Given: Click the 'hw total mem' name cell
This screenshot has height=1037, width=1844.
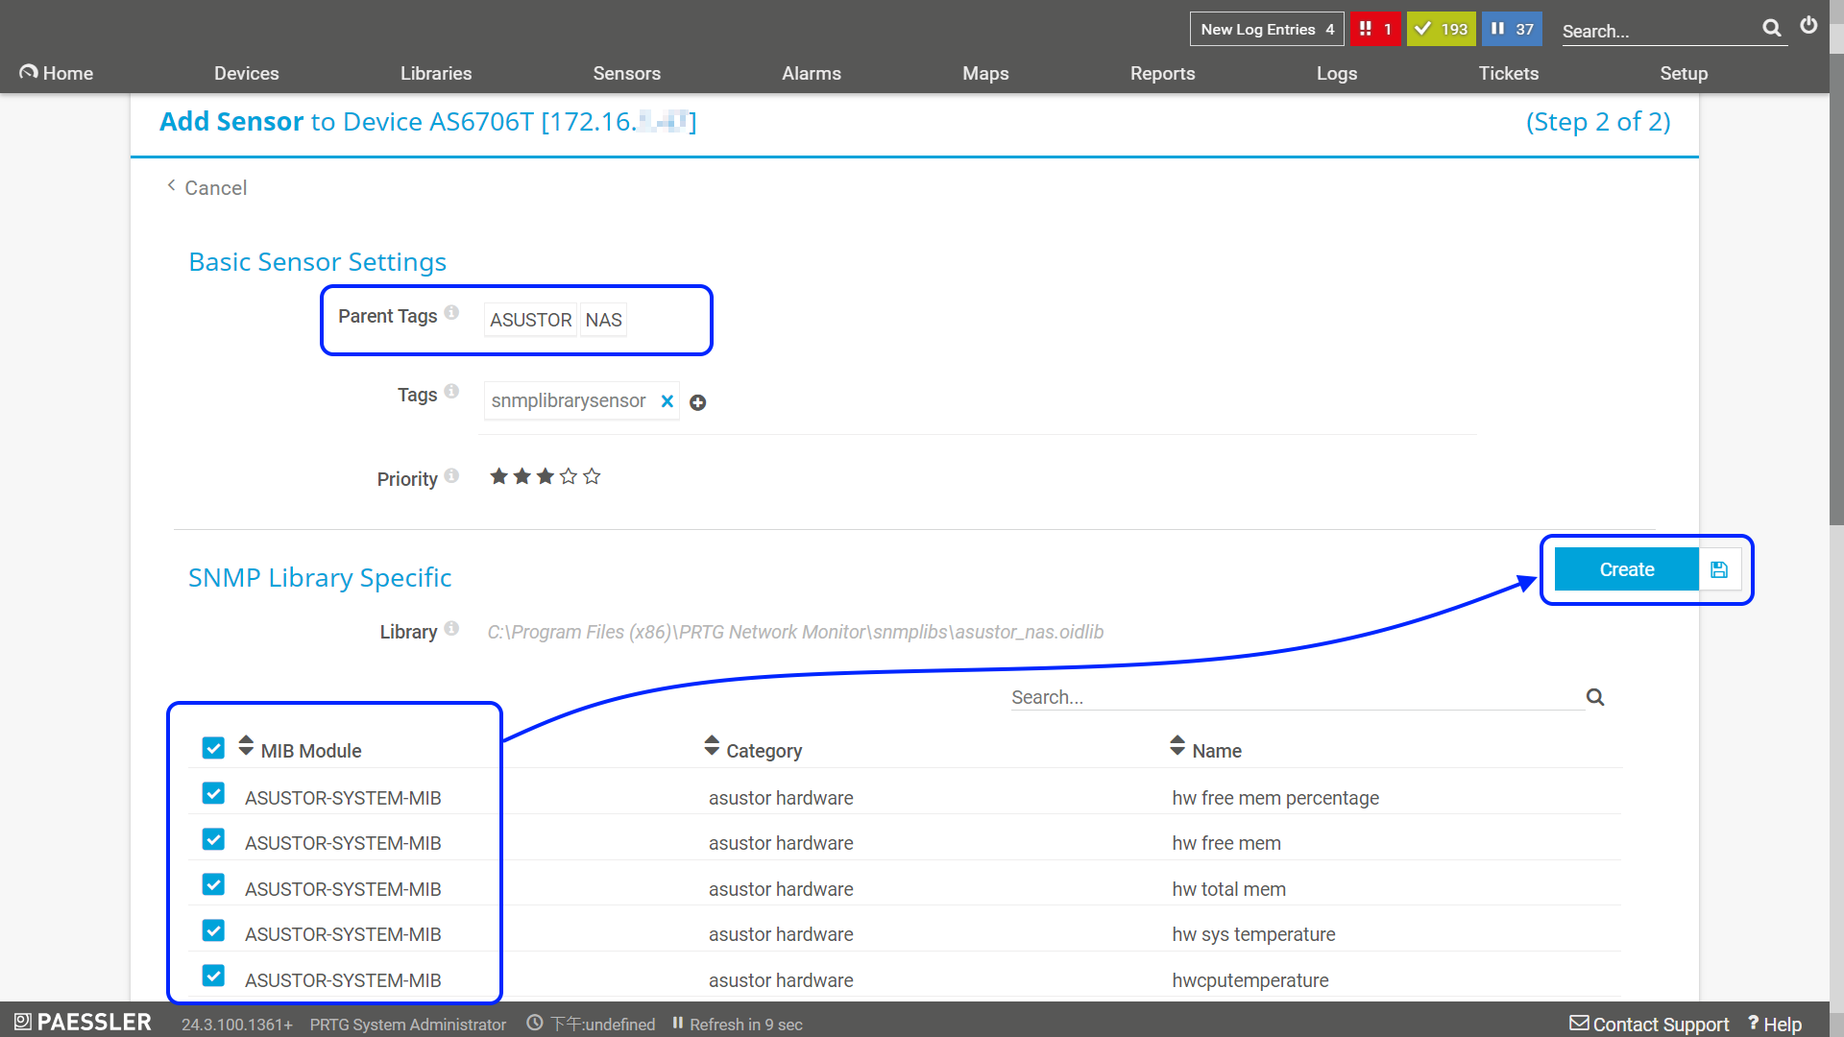Looking at the screenshot, I should (x=1228, y=889).
